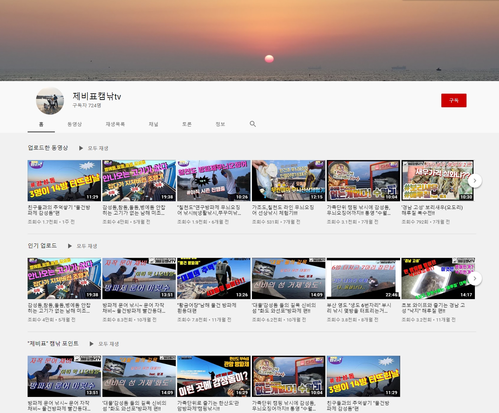Open the 업로드한 동영상 section heading
Viewport: 499px width, 413px height.
click(x=48, y=148)
